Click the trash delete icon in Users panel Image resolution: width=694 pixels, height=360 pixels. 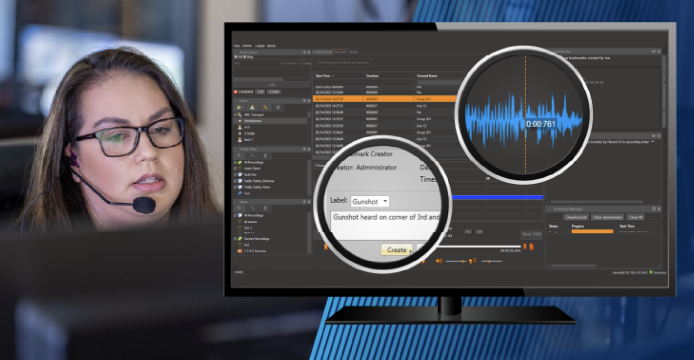[278, 108]
